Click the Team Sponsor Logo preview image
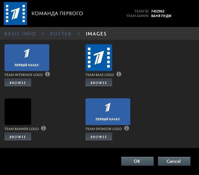 pos(108,112)
